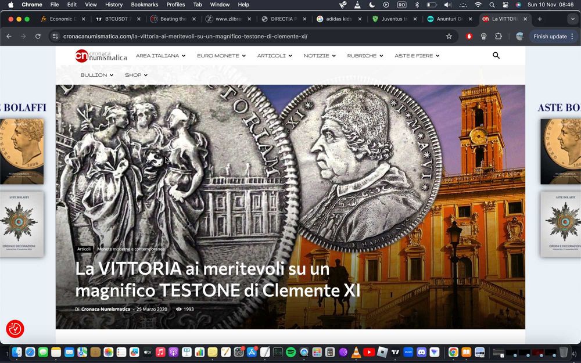This screenshot has width=581, height=363.
Task: Expand AREA ITALIANA menu
Action: point(160,56)
